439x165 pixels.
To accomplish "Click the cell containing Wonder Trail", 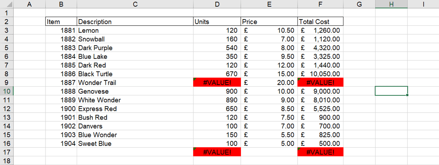I will coord(135,82).
